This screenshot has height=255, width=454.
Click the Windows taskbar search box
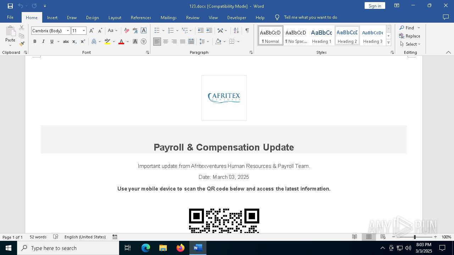(68, 248)
